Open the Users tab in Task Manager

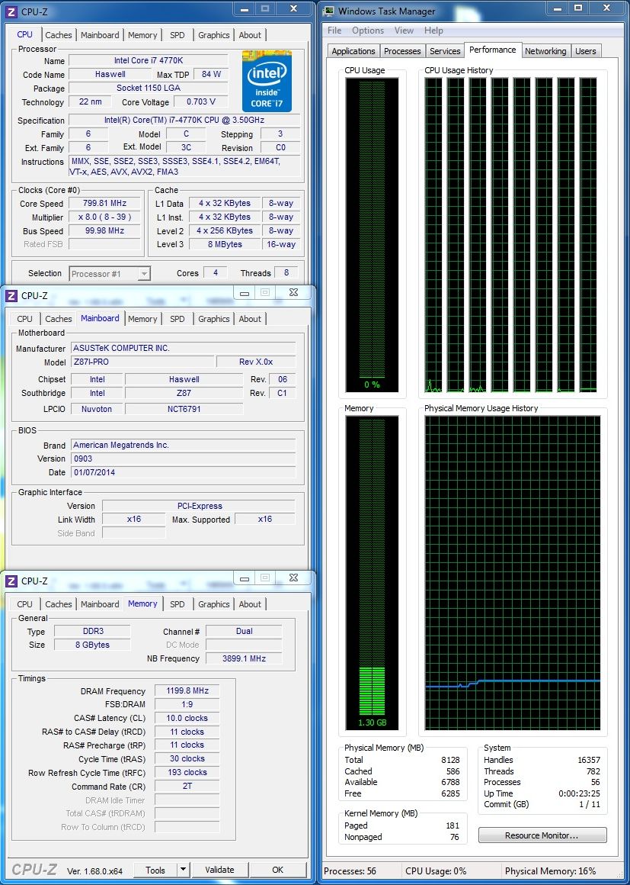coord(586,51)
